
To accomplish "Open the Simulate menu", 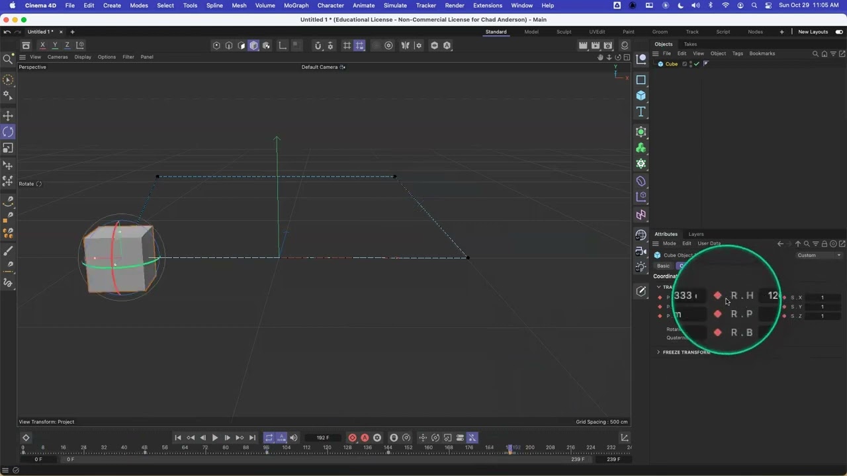I will [395, 5].
